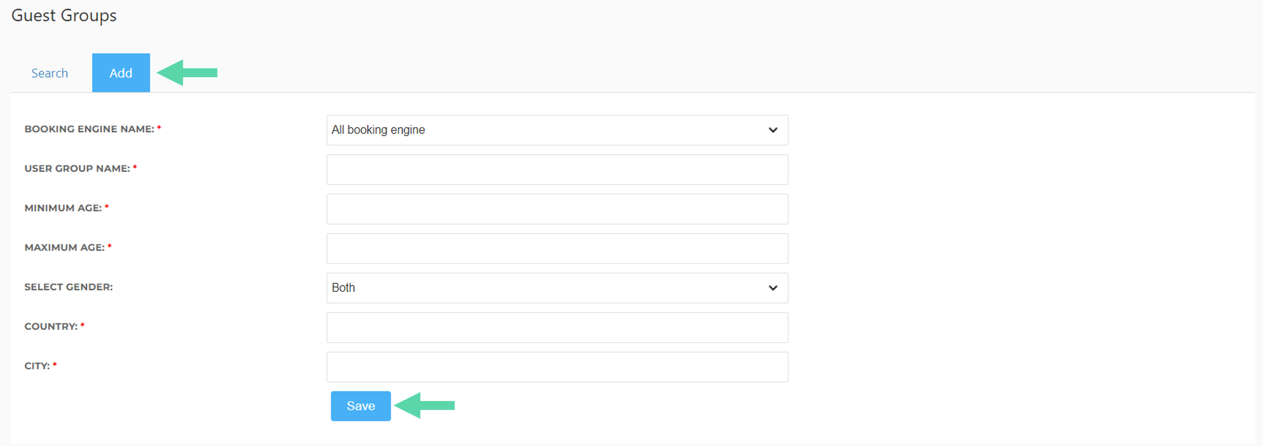Click into the Minimum Age field
This screenshot has height=446, width=1263.
(557, 209)
